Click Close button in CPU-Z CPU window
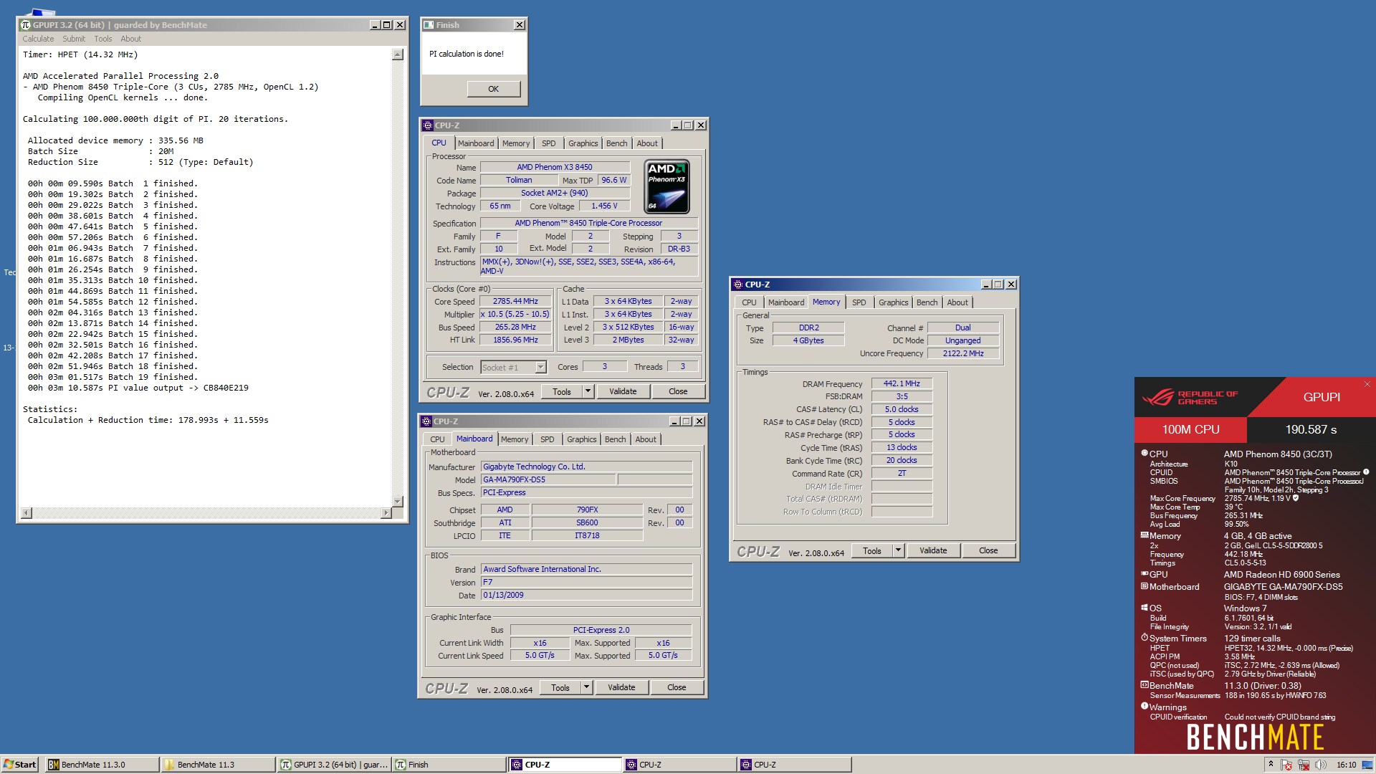Image resolution: width=1376 pixels, height=774 pixels. pyautogui.click(x=678, y=391)
